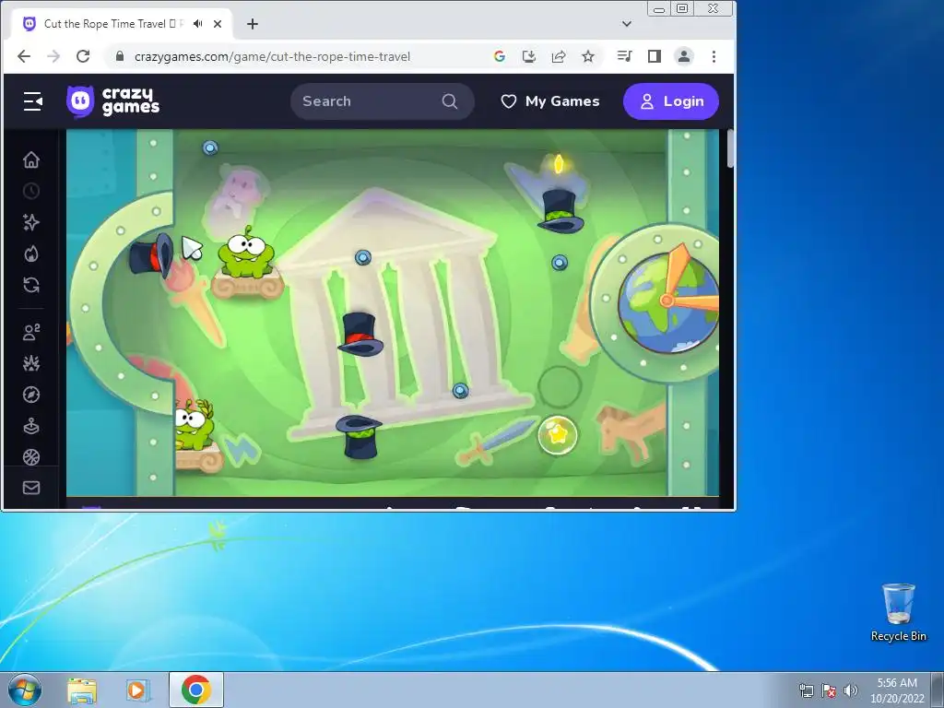Close the Cut the Rope tab
Viewport: 944px width, 708px height.
click(x=218, y=23)
